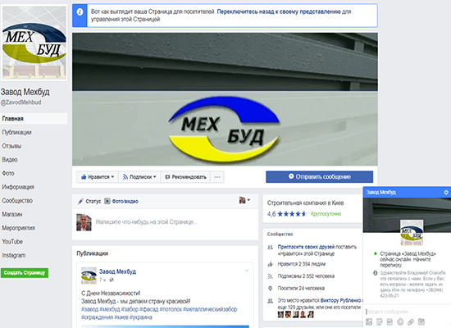451x328 pixels.
Task: Open Завод Мехбуд post author link
Action: pyautogui.click(x=117, y=271)
